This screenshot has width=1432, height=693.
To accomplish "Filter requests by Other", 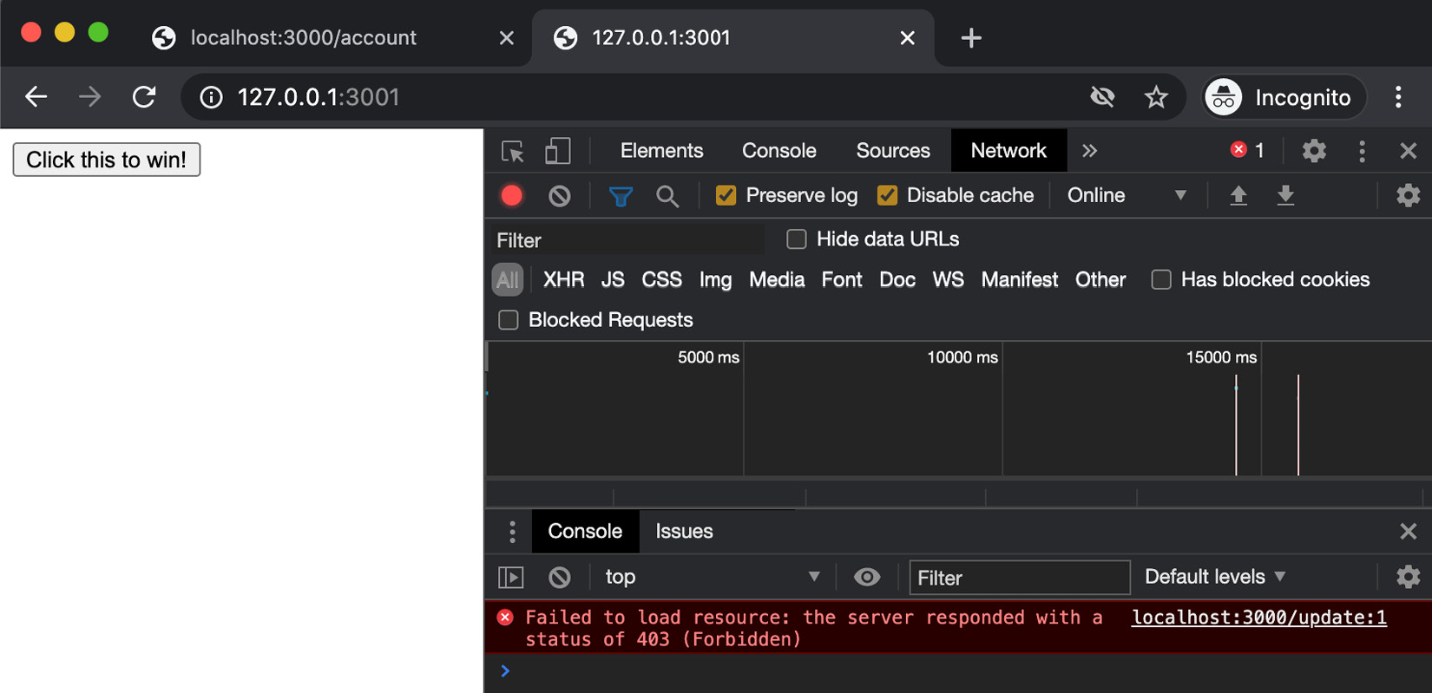I will 1100,280.
